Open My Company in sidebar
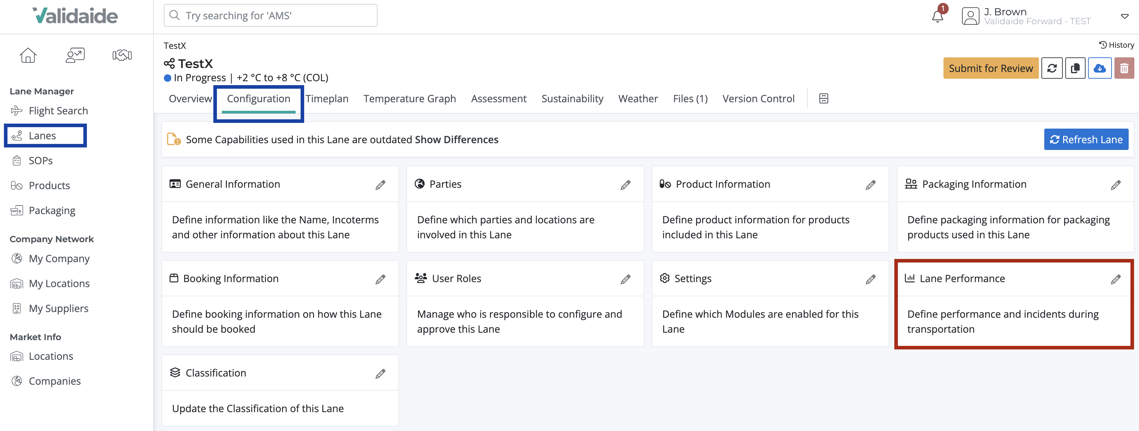This screenshot has width=1139, height=431. (59, 259)
